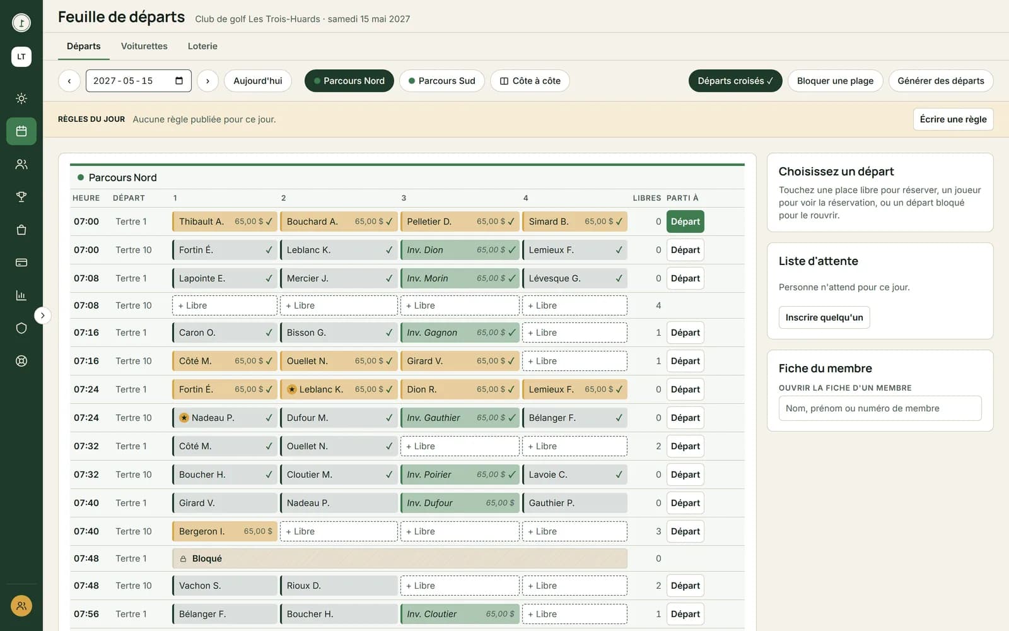
Task: Expand the sidebar with the chevron handle
Action: pyautogui.click(x=42, y=315)
